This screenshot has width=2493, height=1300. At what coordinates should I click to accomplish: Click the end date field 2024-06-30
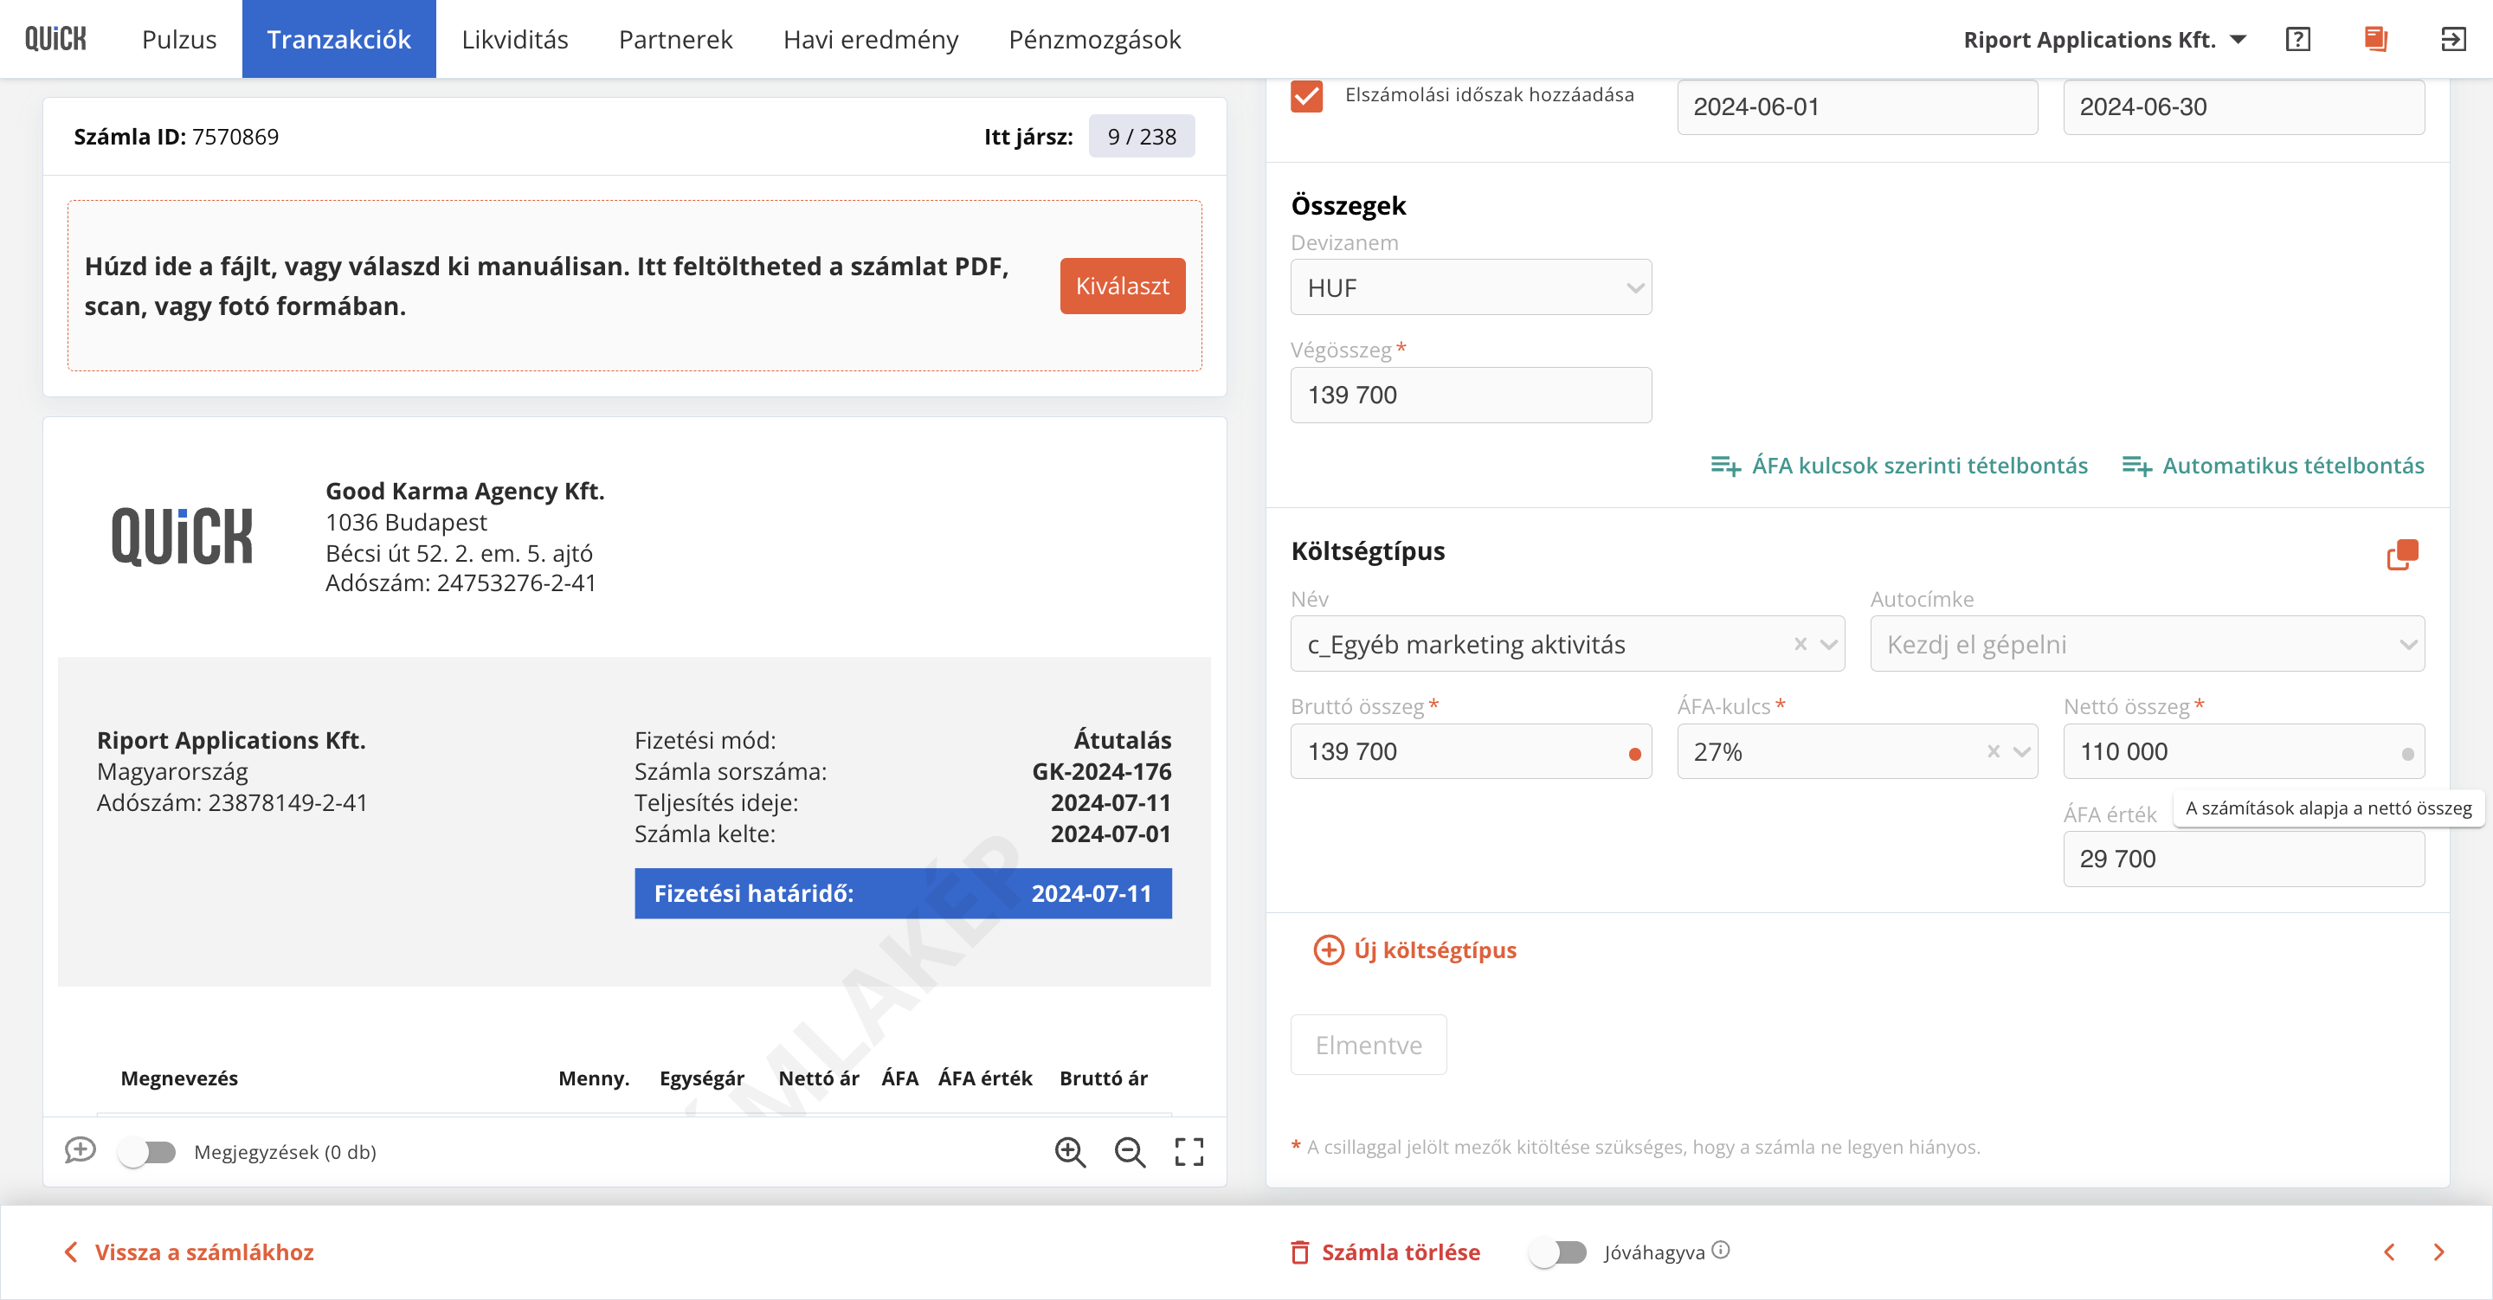pyautogui.click(x=2244, y=106)
